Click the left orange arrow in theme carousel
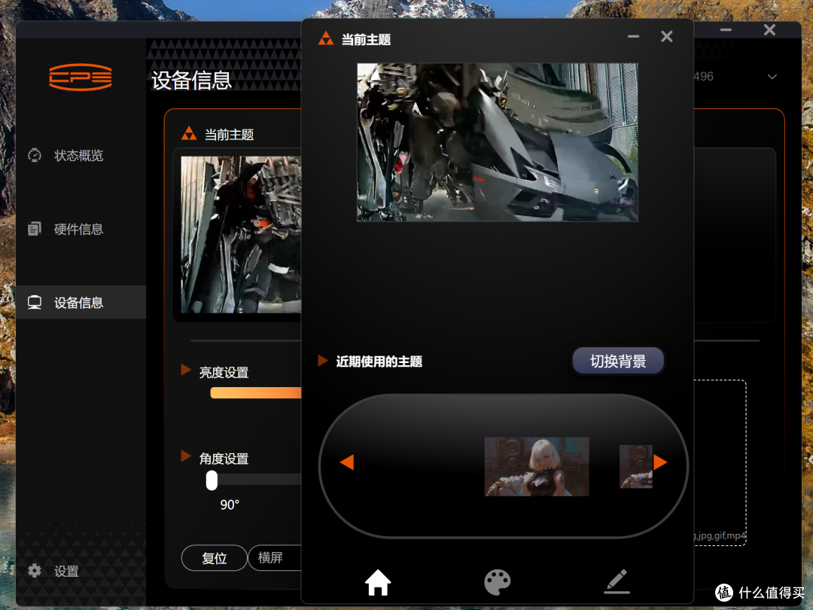813x610 pixels. [347, 462]
